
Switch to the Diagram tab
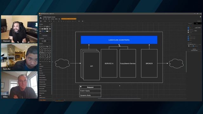point(190,23)
